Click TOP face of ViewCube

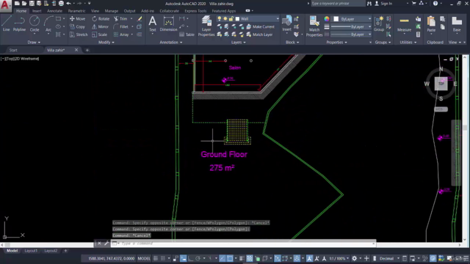click(441, 84)
